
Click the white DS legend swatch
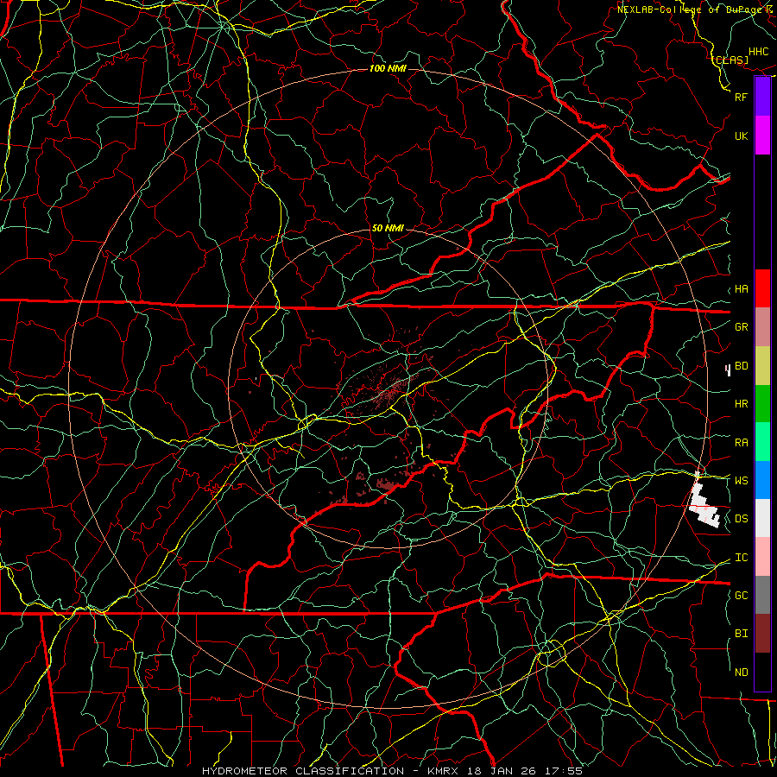(762, 518)
